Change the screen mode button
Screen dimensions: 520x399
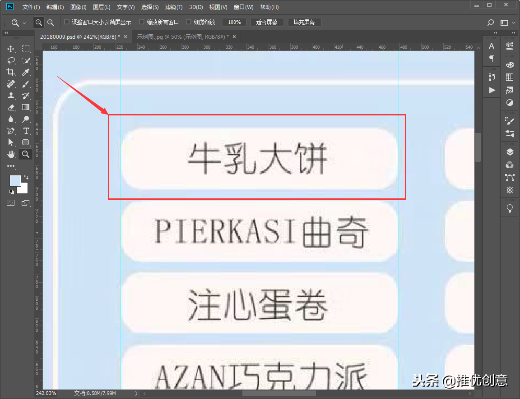click(26, 202)
